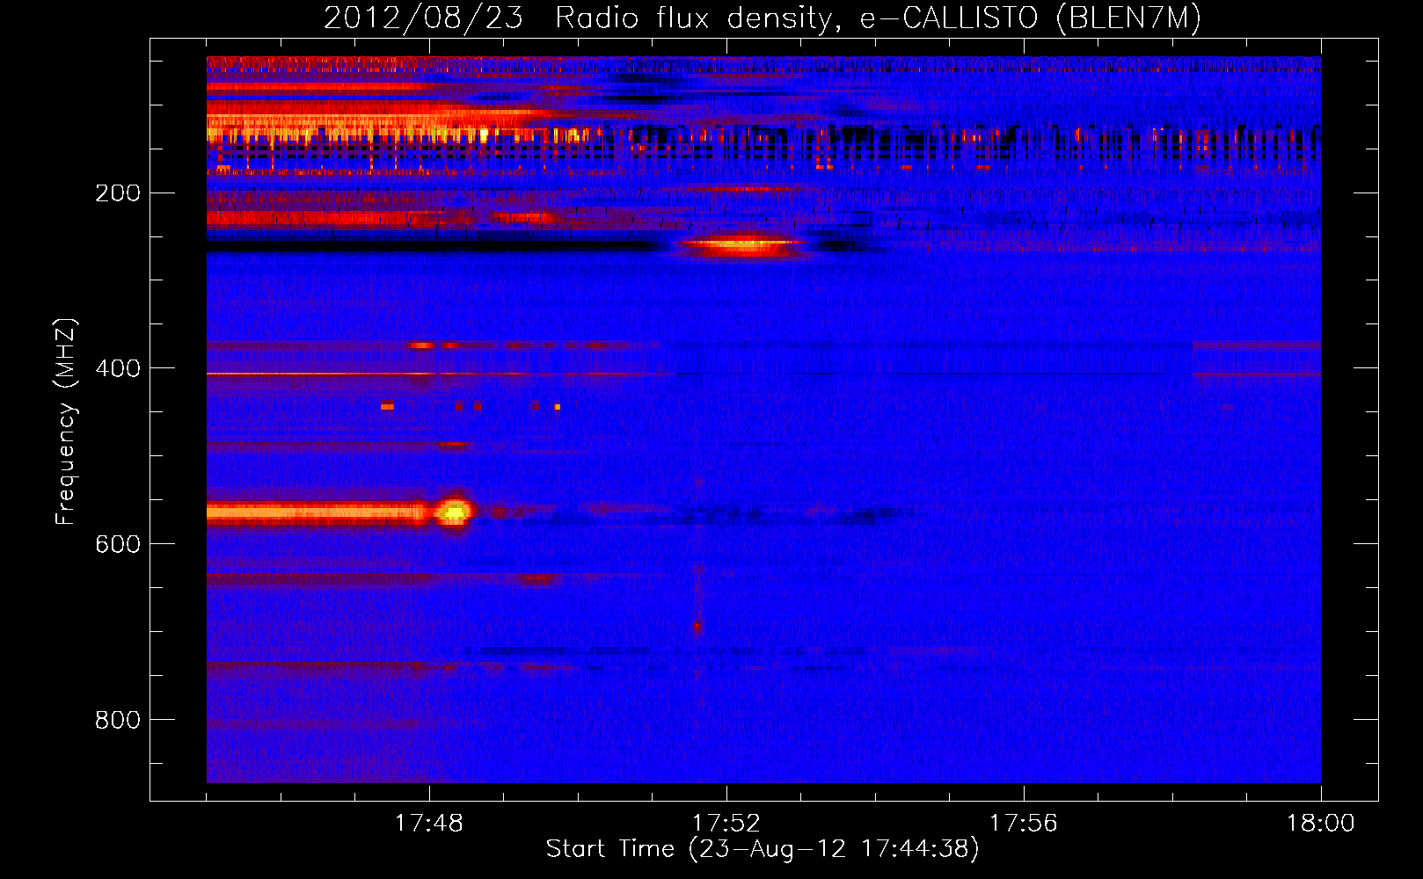Viewport: 1423px width, 879px height.
Task: Click the plot title naming e-CALLISTO (BLEN7M)
Action: [x=763, y=18]
